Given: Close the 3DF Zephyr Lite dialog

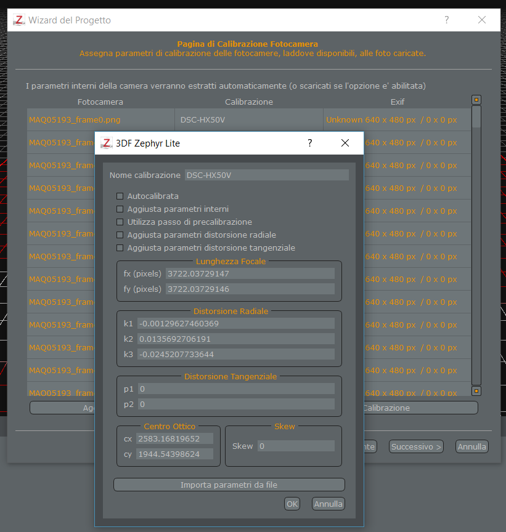Looking at the screenshot, I should click(x=345, y=143).
